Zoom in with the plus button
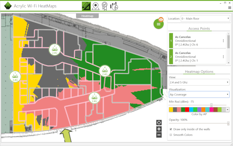The height and width of the screenshot is (146, 233). [x=159, y=129]
